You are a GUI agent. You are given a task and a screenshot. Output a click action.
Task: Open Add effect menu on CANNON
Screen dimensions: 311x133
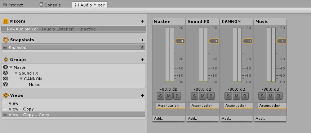point(236,119)
